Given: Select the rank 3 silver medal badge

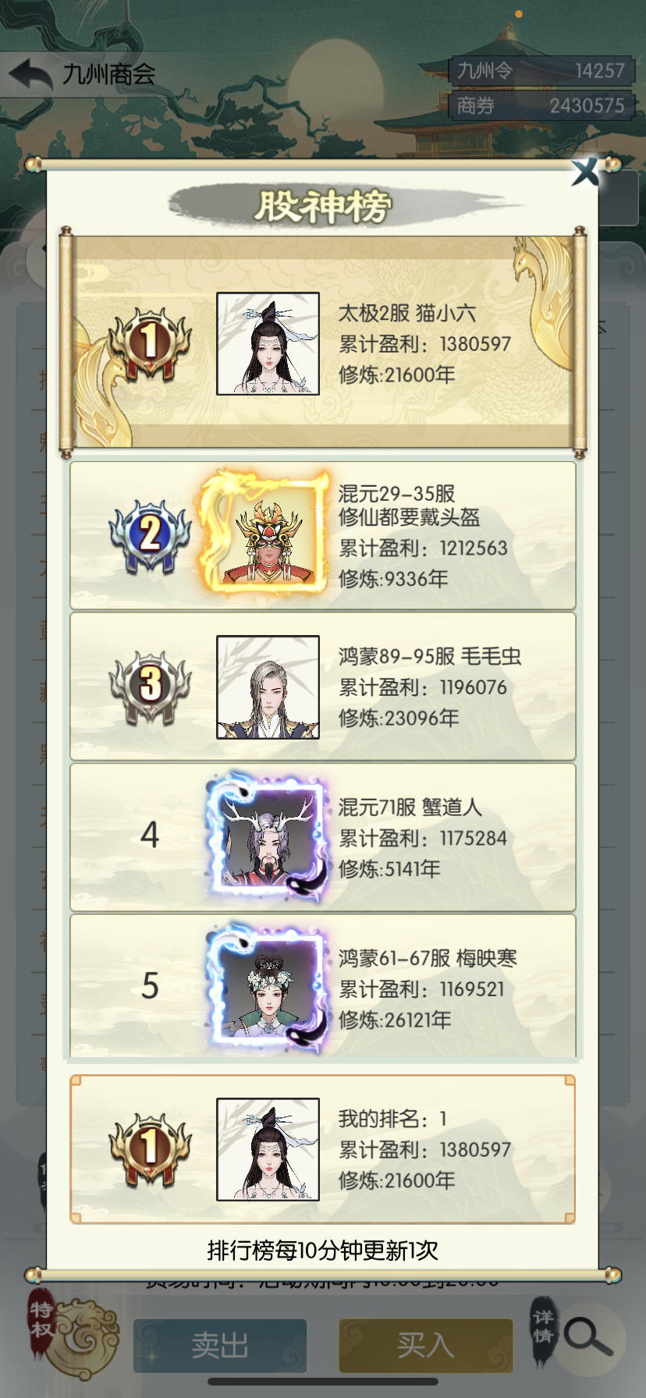Looking at the screenshot, I should click(150, 687).
